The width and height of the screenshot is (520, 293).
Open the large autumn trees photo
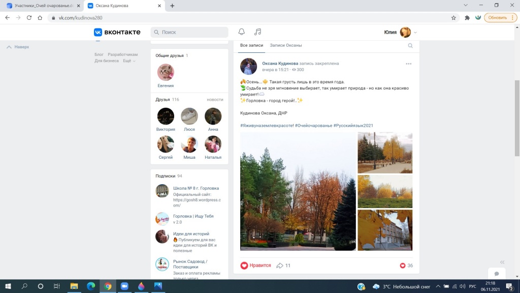click(x=298, y=191)
